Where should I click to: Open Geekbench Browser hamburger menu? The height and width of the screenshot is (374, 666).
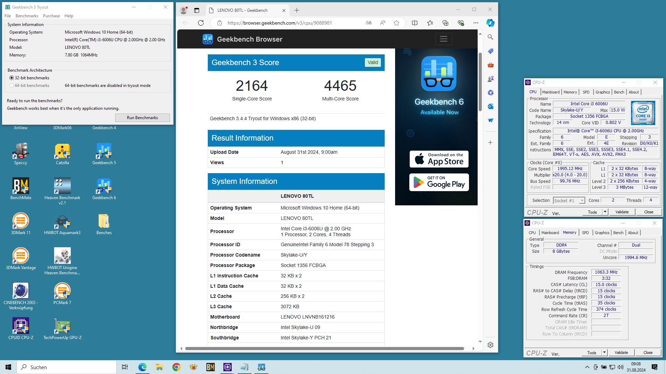(444, 39)
